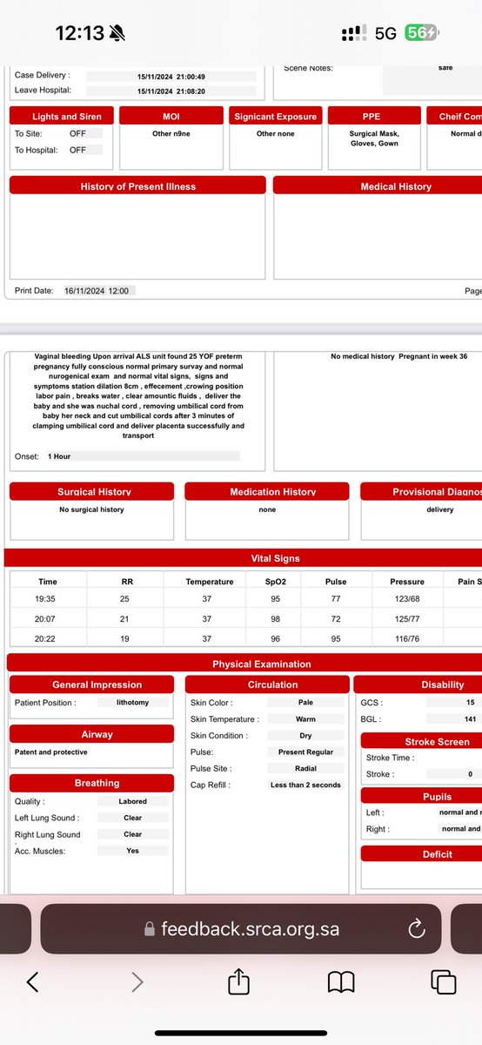Tap 'Surgical Mask, Gloves, Gown' text
This screenshot has height=1045, width=482.
coord(376,138)
